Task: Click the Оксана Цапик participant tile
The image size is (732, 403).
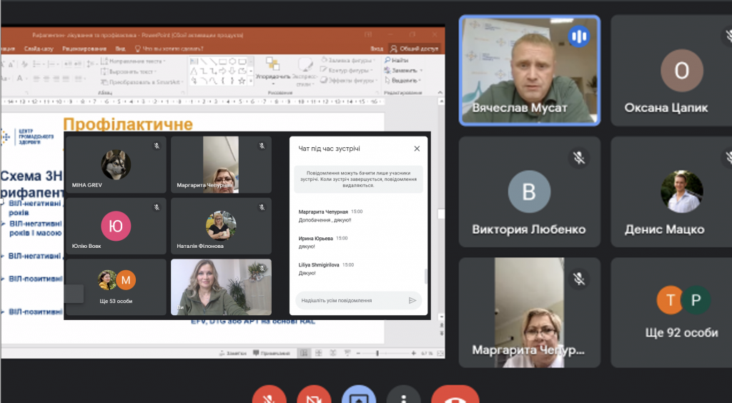Action: pos(671,71)
